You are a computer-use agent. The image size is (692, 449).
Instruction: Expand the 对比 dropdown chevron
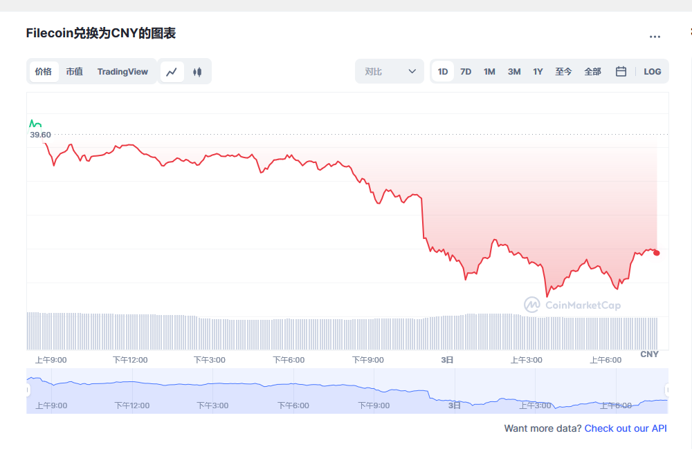click(x=412, y=71)
